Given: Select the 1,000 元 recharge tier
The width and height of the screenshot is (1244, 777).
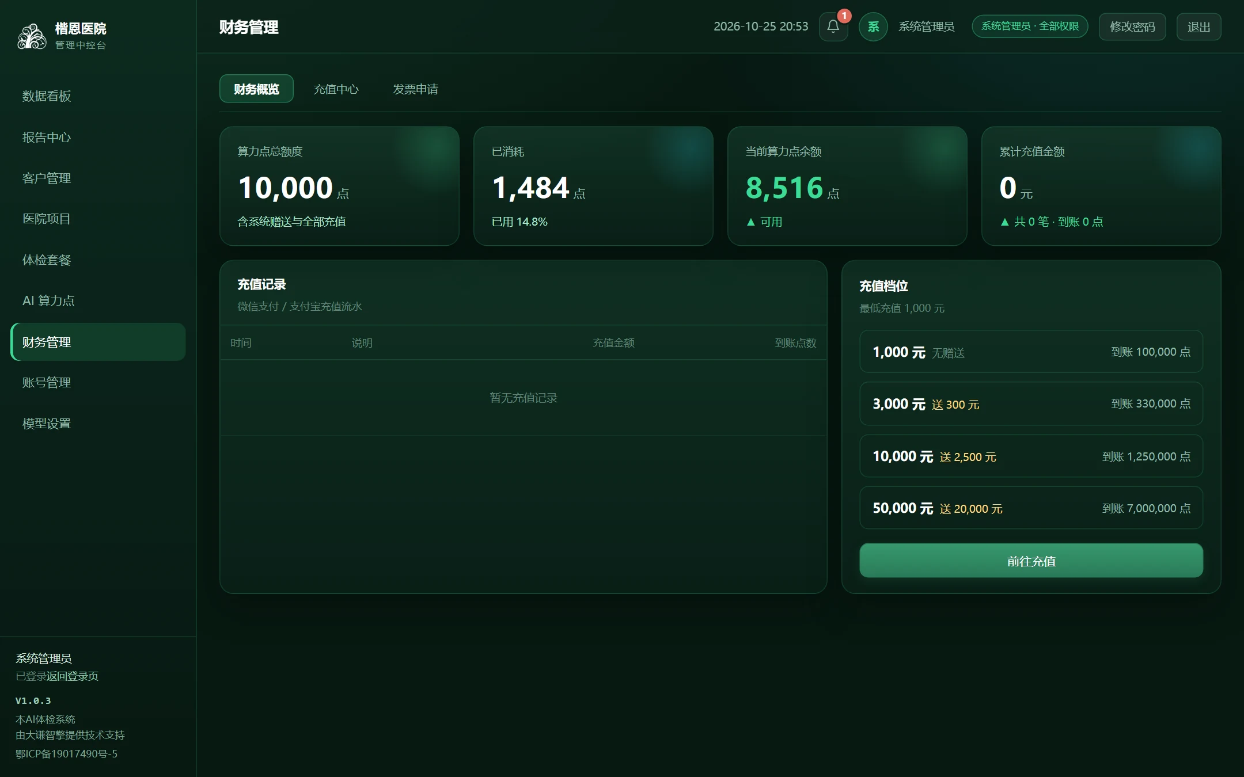Looking at the screenshot, I should [x=1031, y=352].
